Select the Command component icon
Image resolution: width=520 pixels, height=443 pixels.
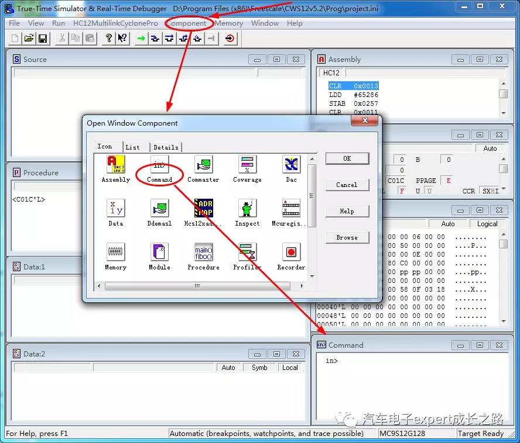(x=159, y=165)
